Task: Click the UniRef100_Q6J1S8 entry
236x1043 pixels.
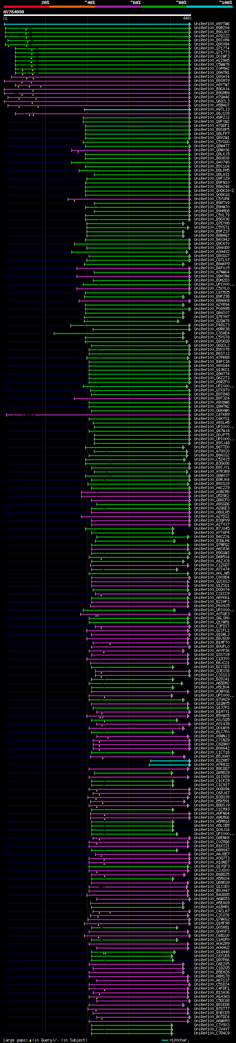Action: (212, 113)
